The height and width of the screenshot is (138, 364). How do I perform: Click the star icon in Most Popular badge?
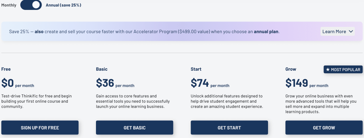327,70
